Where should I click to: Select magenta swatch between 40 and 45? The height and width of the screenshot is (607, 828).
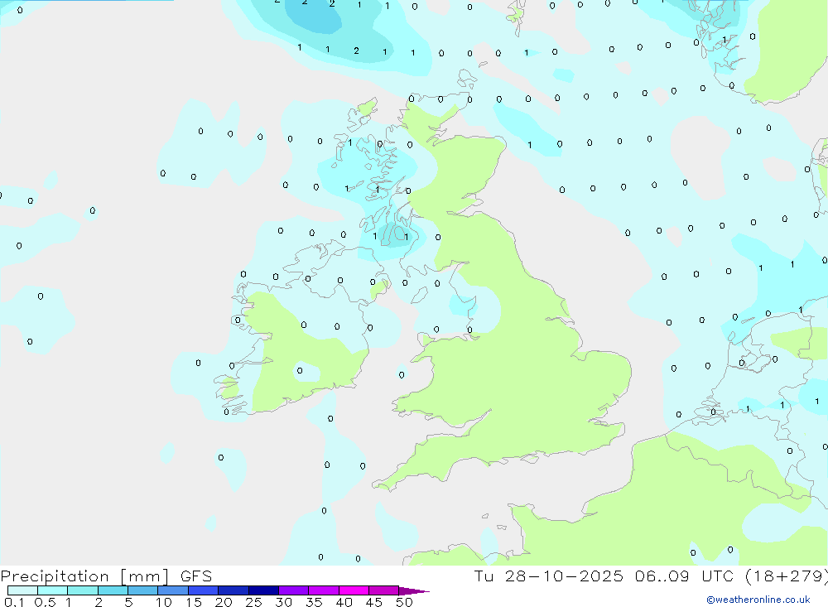click(354, 590)
